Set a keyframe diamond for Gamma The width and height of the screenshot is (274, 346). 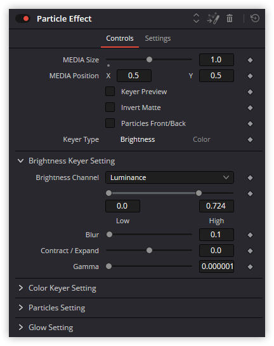coord(250,266)
